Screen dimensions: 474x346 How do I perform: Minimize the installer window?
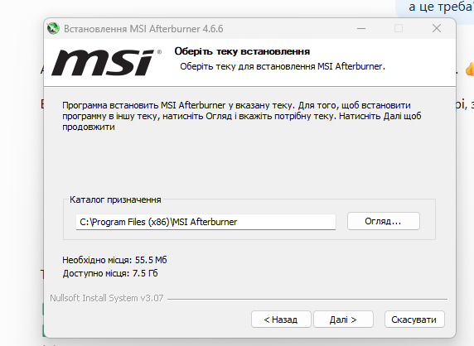coord(361,29)
